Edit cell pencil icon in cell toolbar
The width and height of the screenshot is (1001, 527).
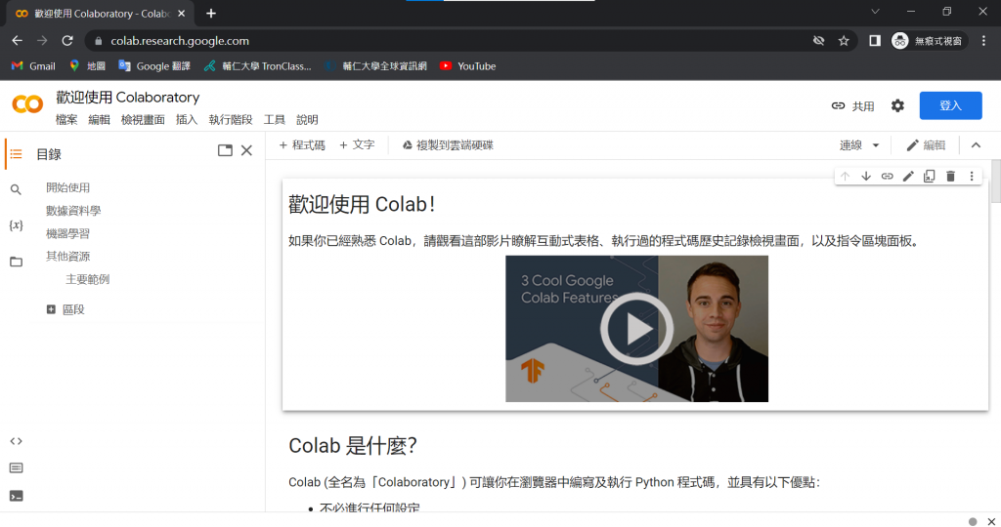tap(908, 176)
